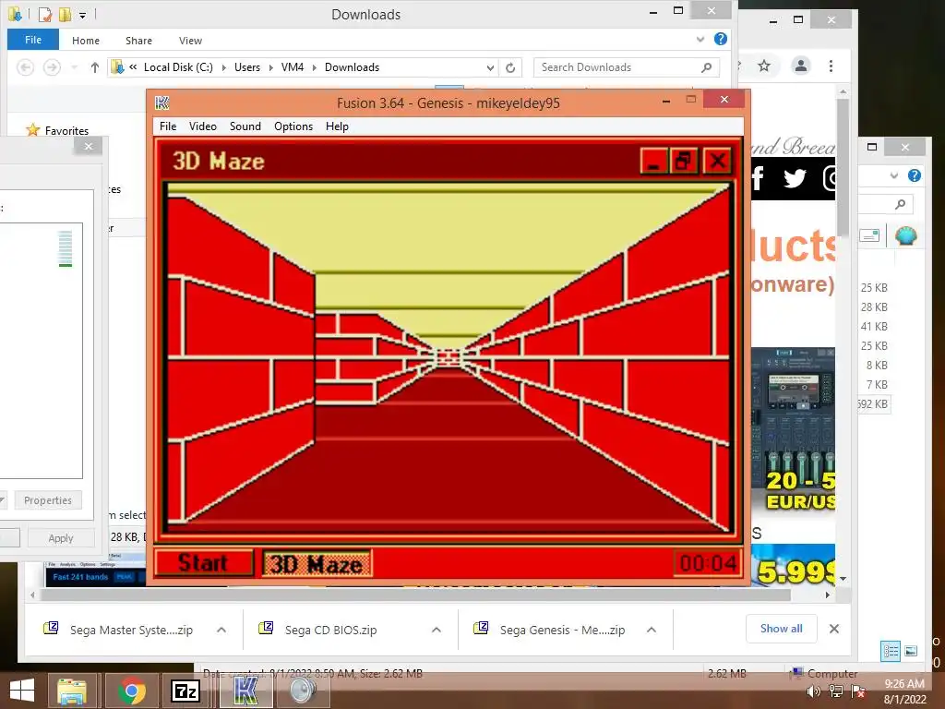Click the Explorer back arrow
The width and height of the screenshot is (945, 709).
25,67
